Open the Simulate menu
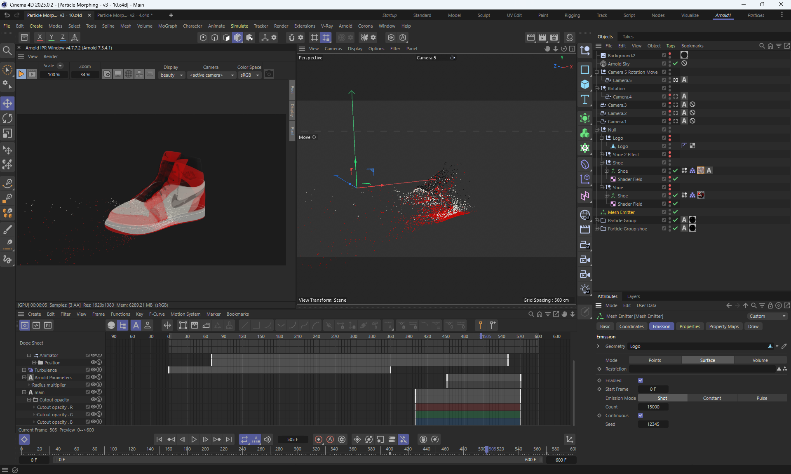Viewport: 791px width, 474px height. (239, 26)
